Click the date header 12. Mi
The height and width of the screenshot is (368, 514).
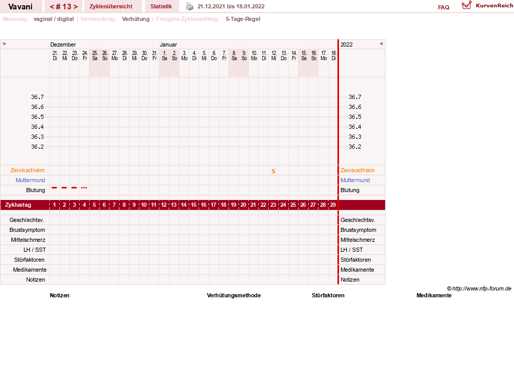(x=274, y=55)
